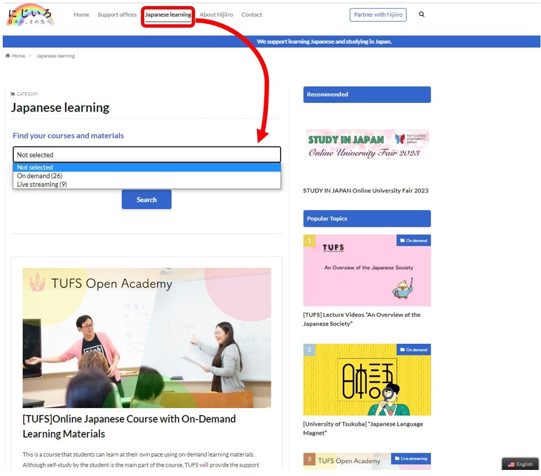Screen dimensions: 541x476
Task: Click On demand tag on TUFS card
Action: [413, 240]
